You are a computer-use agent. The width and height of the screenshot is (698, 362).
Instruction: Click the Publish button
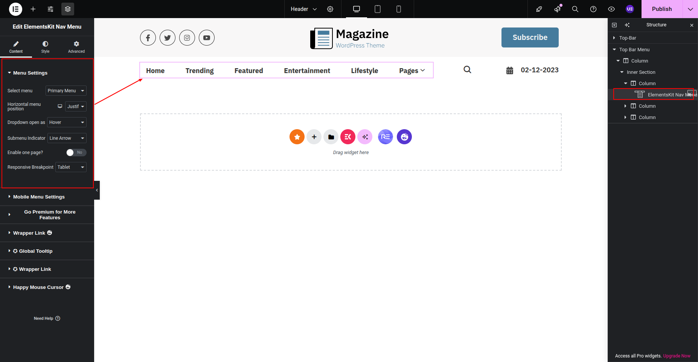click(661, 9)
